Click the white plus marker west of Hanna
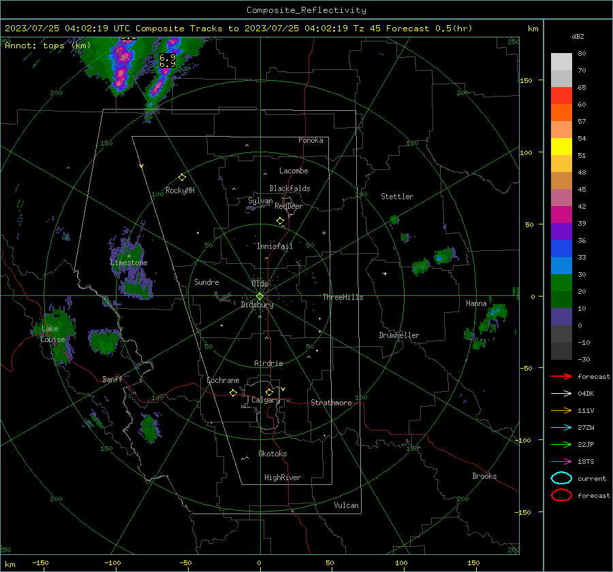 point(385,273)
